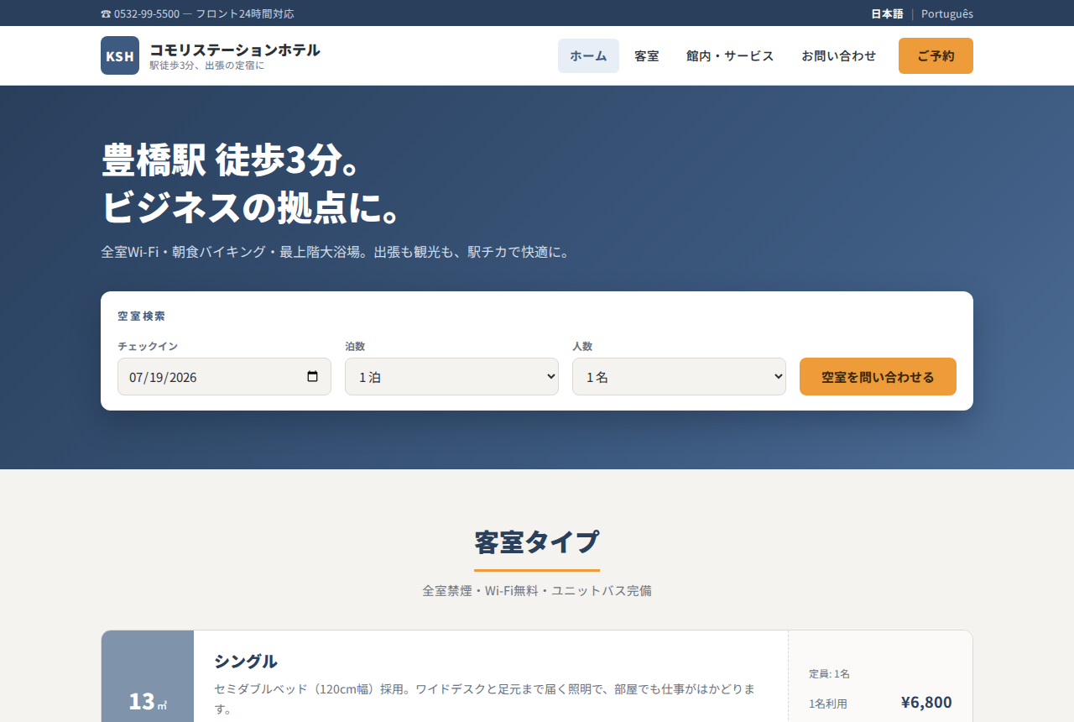Click the ご予約 reservation button
The image size is (1074, 722).
point(936,56)
